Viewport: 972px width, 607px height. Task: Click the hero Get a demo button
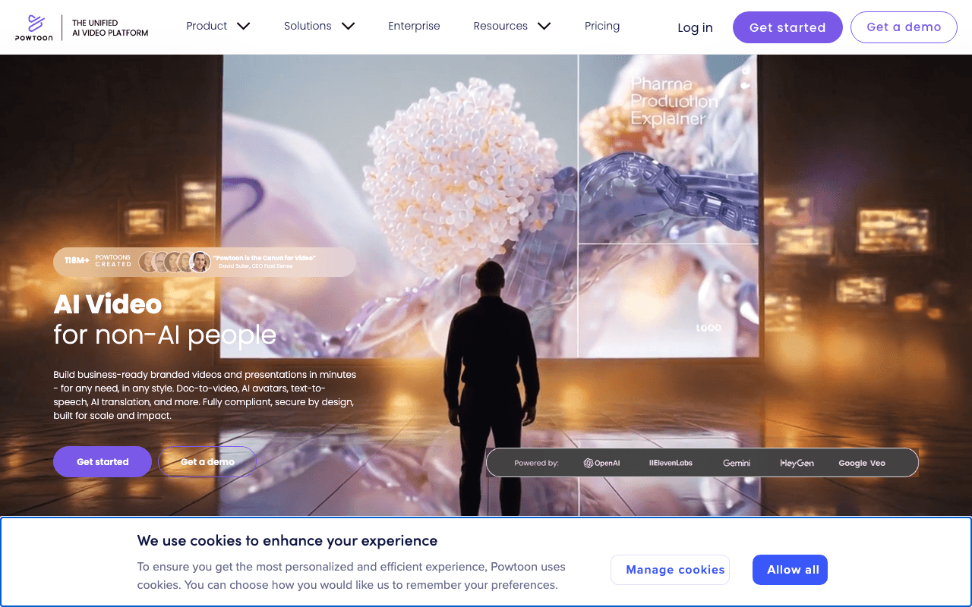click(x=207, y=461)
